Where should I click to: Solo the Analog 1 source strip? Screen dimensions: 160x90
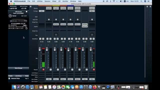coord(90,39)
